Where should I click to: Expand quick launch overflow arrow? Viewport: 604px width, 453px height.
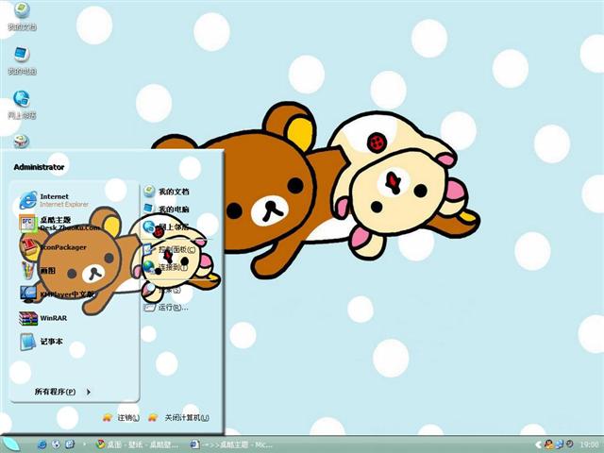(84, 445)
